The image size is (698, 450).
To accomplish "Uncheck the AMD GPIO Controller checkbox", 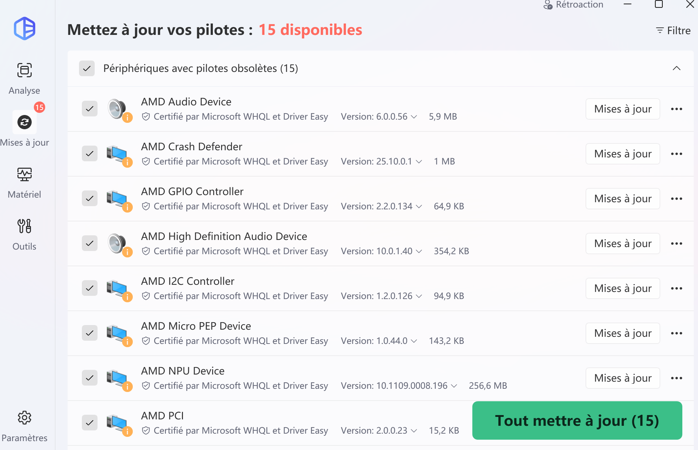I will [x=90, y=198].
